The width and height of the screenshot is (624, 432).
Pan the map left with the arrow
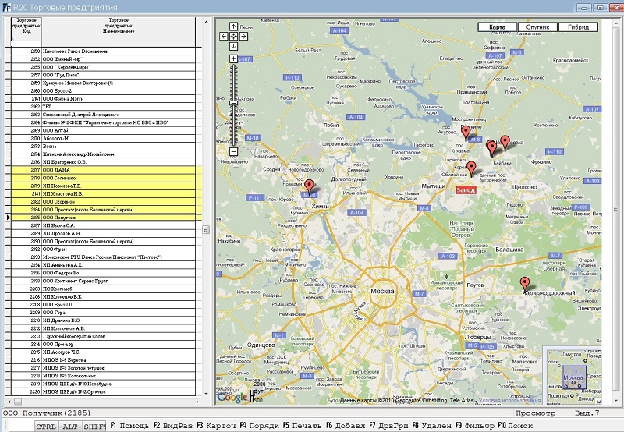(x=224, y=36)
